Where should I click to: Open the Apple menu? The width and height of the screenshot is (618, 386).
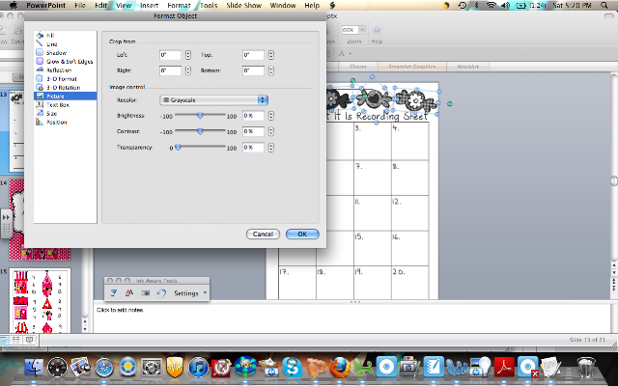(13, 6)
